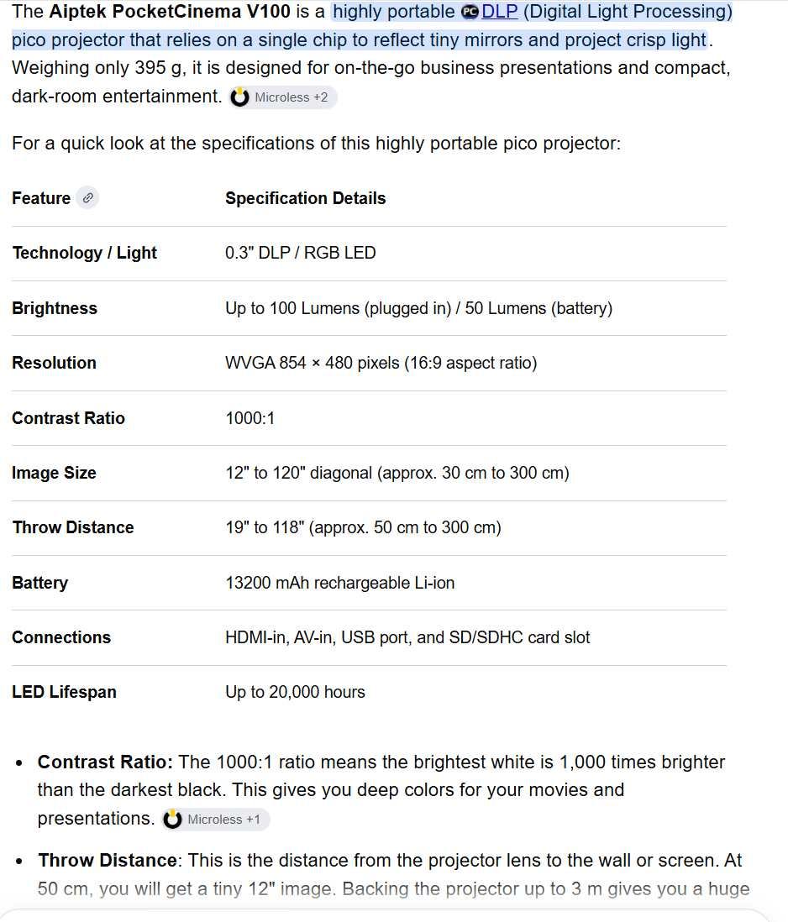788x922 pixels.
Task: Click the Connections row value HDMI-in text
Action: point(407,637)
